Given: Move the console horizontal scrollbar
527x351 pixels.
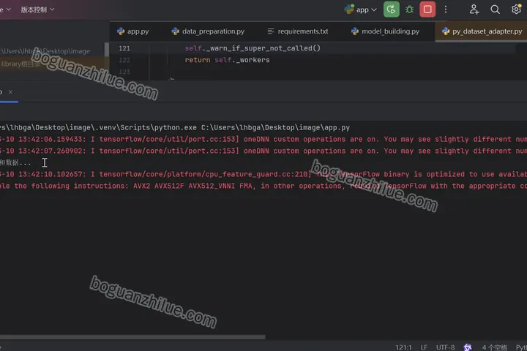Looking at the screenshot, I should click(x=132, y=336).
